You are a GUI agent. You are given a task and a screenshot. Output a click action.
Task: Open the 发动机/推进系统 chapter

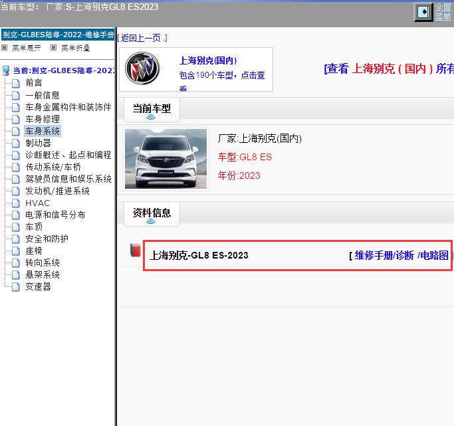coord(57,191)
